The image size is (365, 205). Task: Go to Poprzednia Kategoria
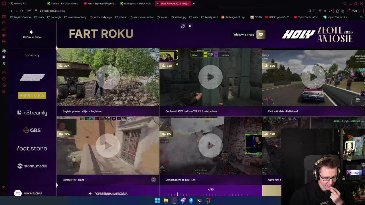(108, 194)
